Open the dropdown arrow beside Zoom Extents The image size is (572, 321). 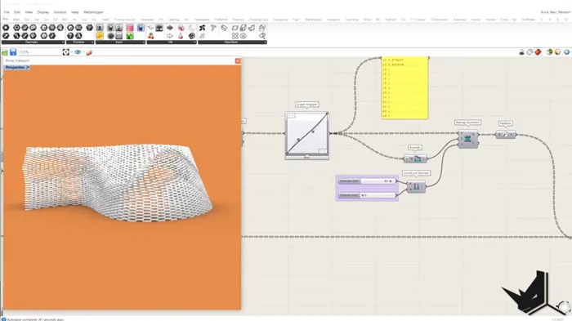(x=71, y=52)
